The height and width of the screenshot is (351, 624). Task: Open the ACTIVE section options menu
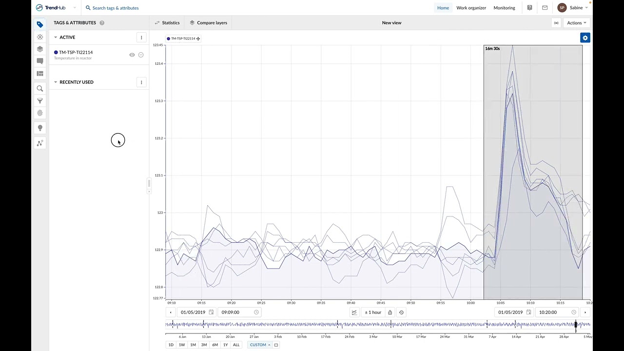tap(141, 38)
